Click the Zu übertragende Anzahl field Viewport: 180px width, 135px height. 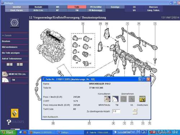(x=116, y=111)
